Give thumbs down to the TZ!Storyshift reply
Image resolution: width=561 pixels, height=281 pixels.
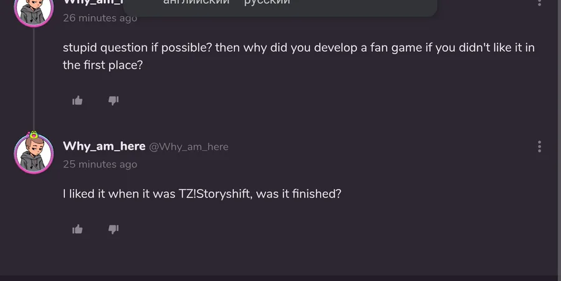click(113, 229)
